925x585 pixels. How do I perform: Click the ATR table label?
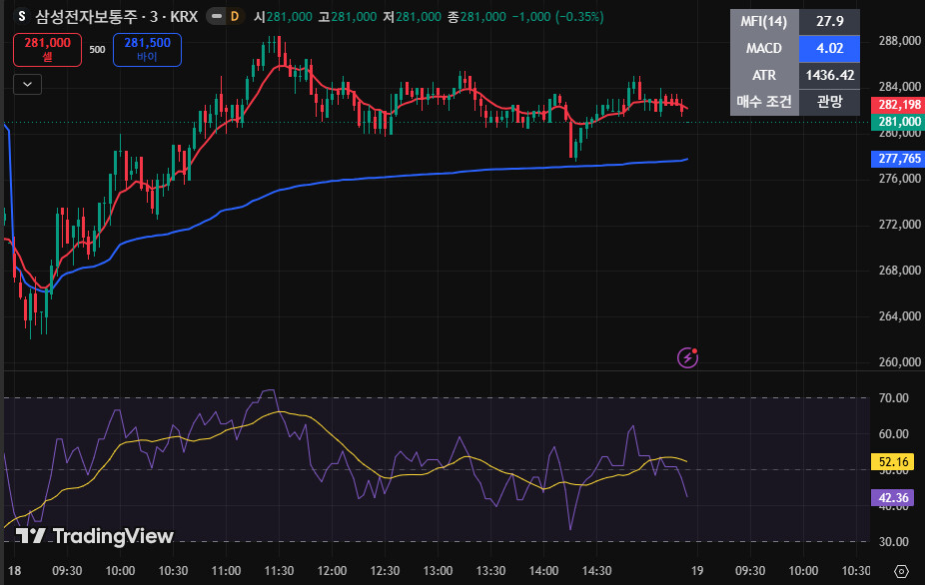(764, 75)
